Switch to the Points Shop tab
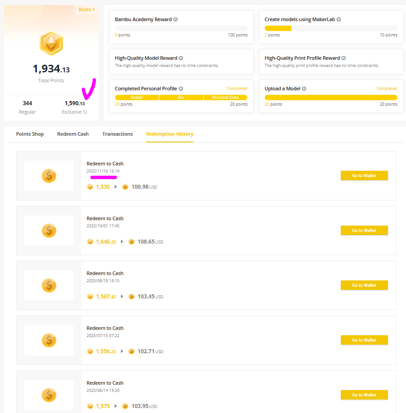Screen dimensions: 406x413 (30, 134)
